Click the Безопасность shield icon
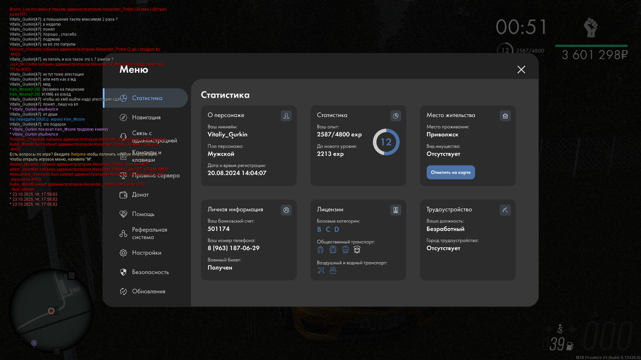 point(124,272)
